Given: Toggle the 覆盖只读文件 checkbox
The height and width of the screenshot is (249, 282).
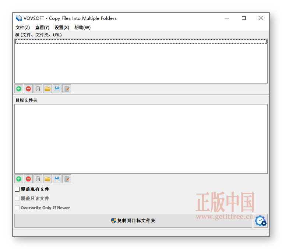Looking at the screenshot, I should click(x=17, y=199).
